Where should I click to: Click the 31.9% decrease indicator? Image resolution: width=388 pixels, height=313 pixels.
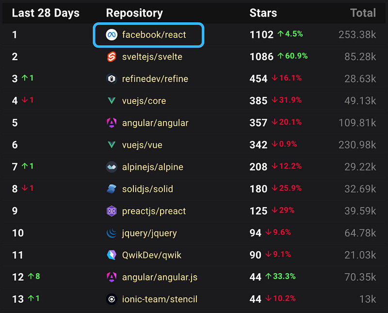click(x=286, y=100)
